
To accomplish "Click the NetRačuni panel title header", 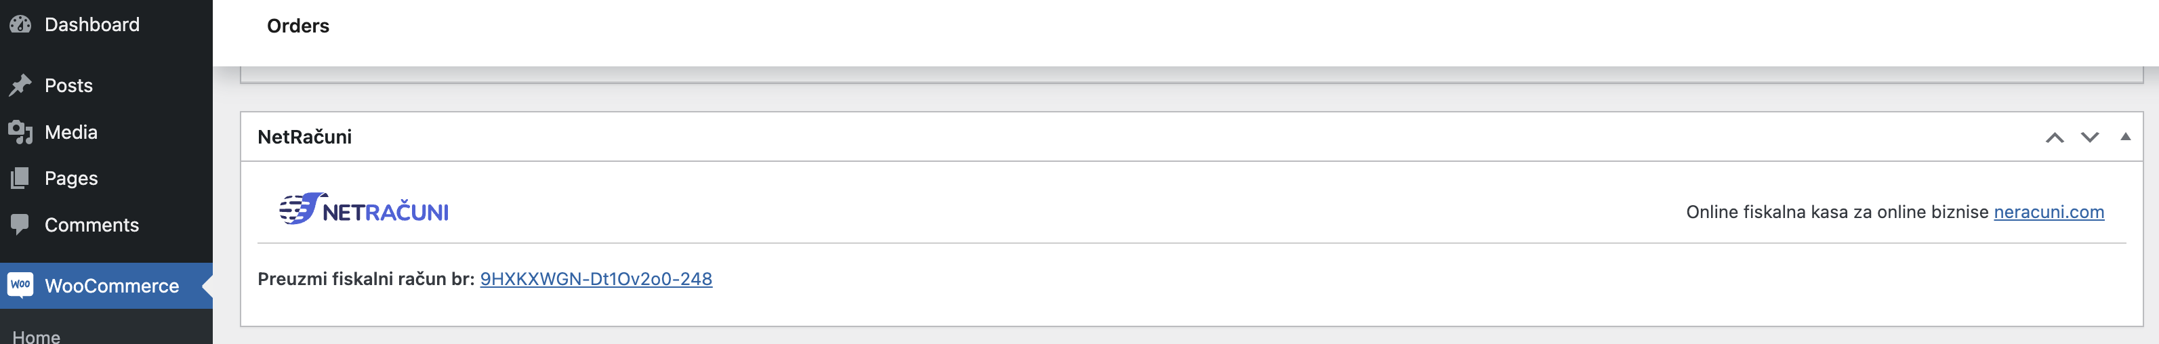I will pyautogui.click(x=304, y=136).
